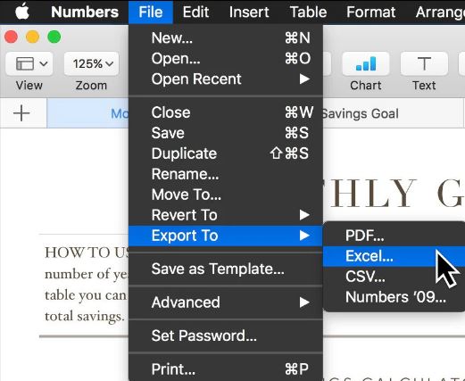
Task: Choose New… from File menu
Action: pos(226,38)
